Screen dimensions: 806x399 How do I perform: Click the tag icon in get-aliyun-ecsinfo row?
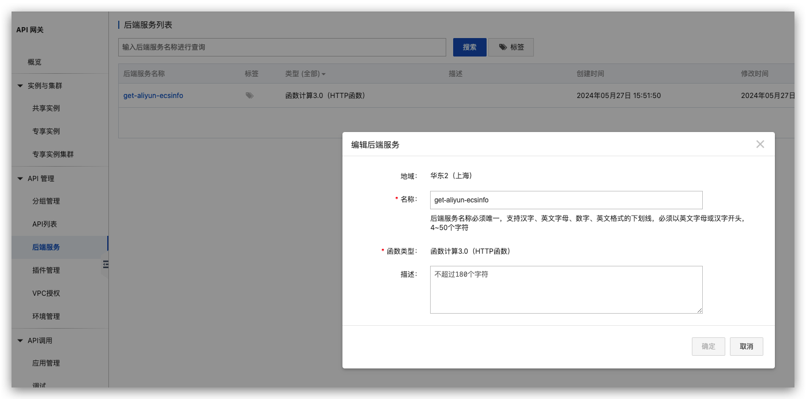249,96
